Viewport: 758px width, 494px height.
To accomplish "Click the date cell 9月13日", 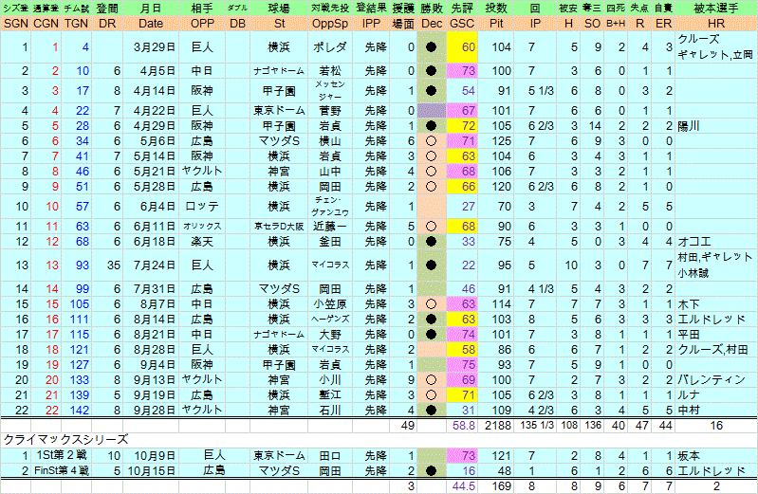I will pos(155,380).
